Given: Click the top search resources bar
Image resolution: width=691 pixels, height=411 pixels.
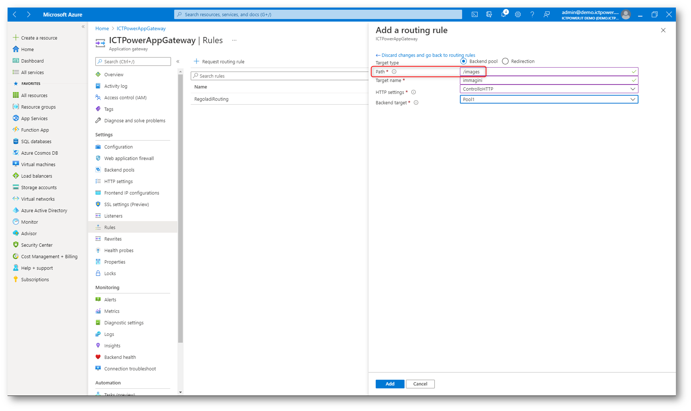Looking at the screenshot, I should tap(318, 14).
